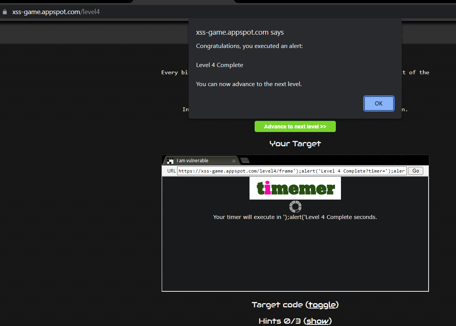
Task: Close the 'I am vulnerable' tab with its x
Action: tap(234, 160)
